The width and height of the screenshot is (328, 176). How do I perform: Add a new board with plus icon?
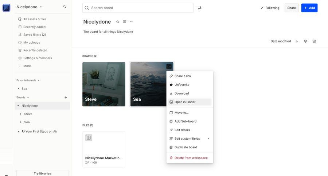click(x=66, y=97)
